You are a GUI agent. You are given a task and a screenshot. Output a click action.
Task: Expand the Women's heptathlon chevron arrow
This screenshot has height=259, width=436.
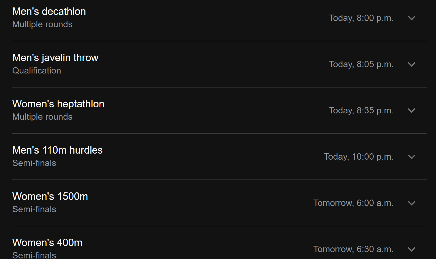tap(411, 111)
